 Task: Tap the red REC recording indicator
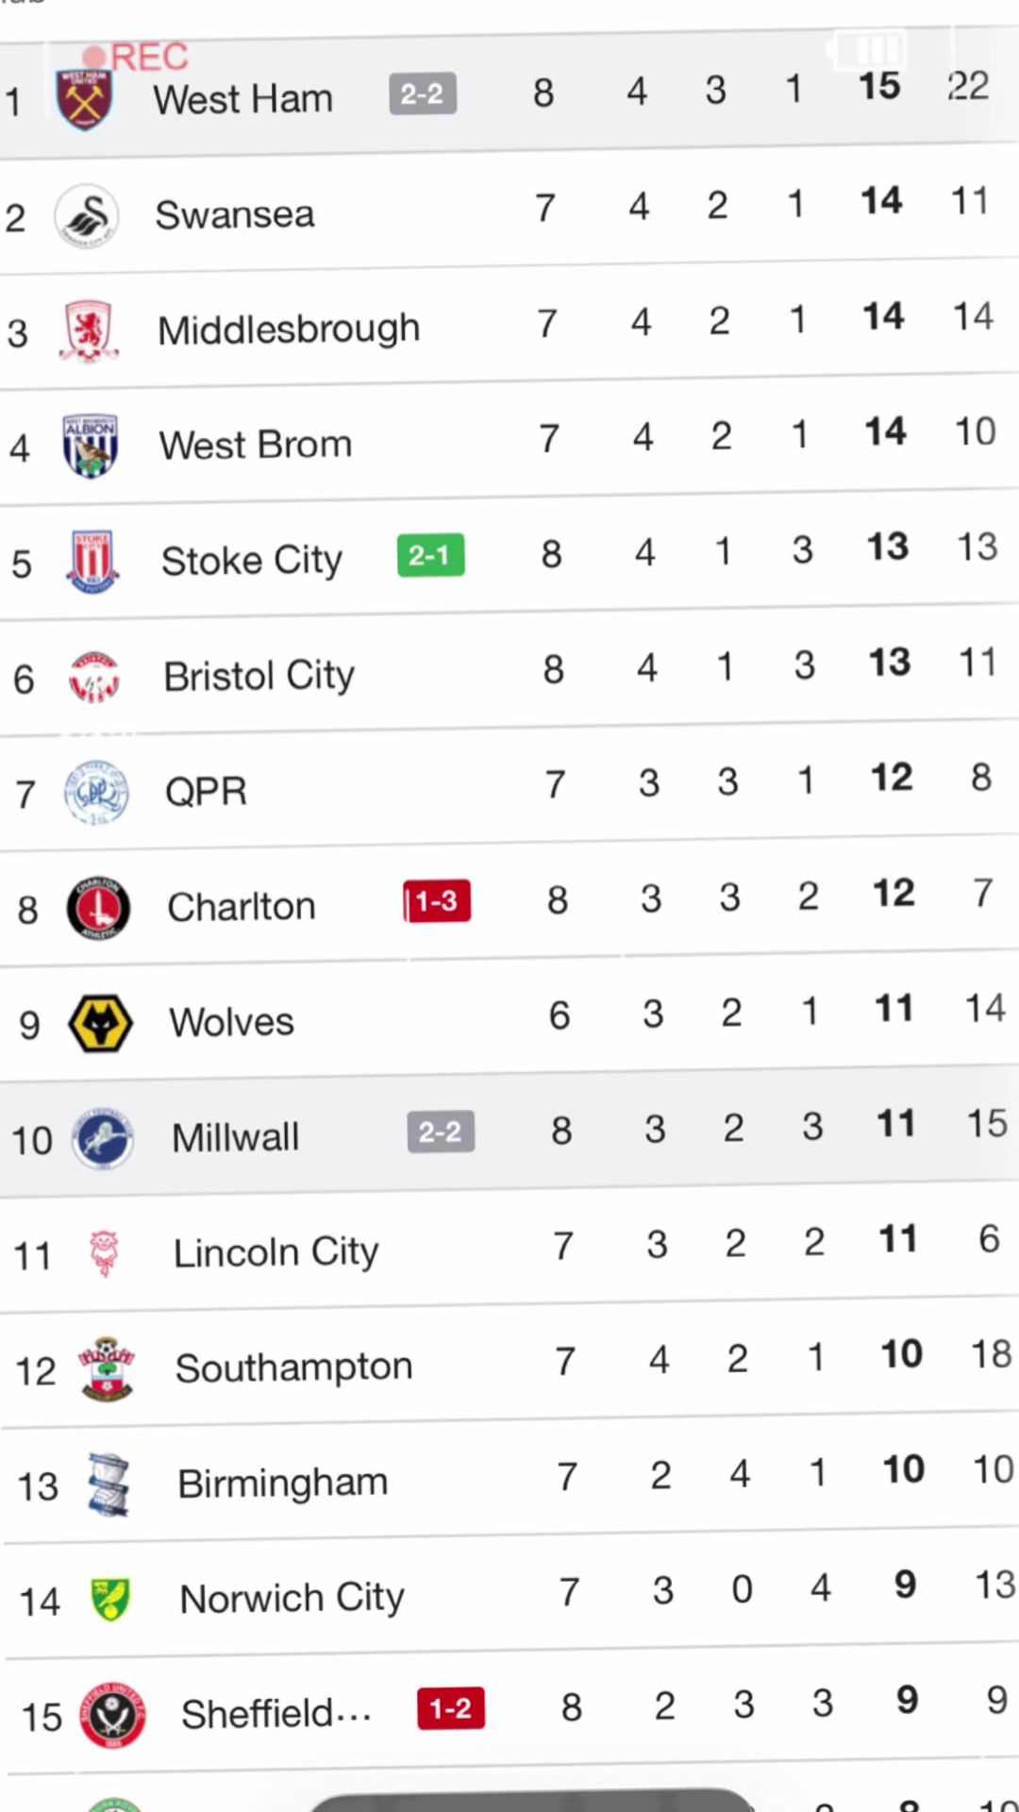136,58
